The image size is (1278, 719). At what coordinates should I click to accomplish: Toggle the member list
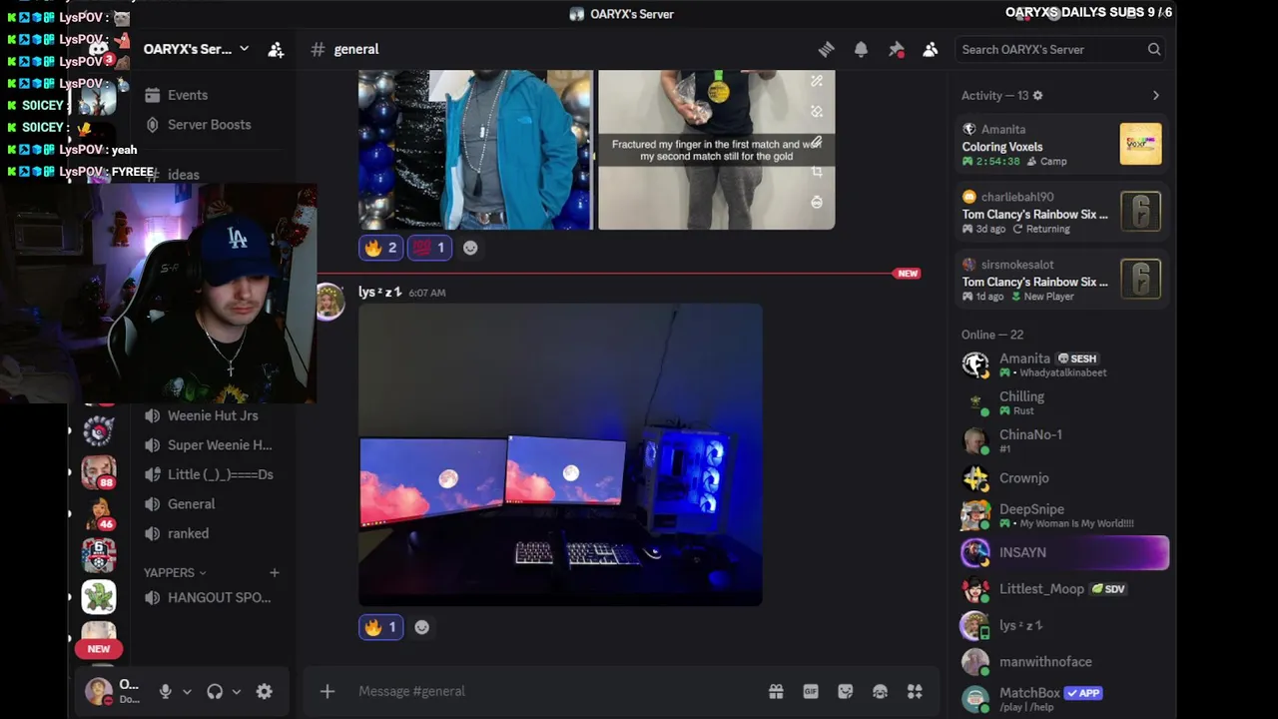pyautogui.click(x=931, y=49)
